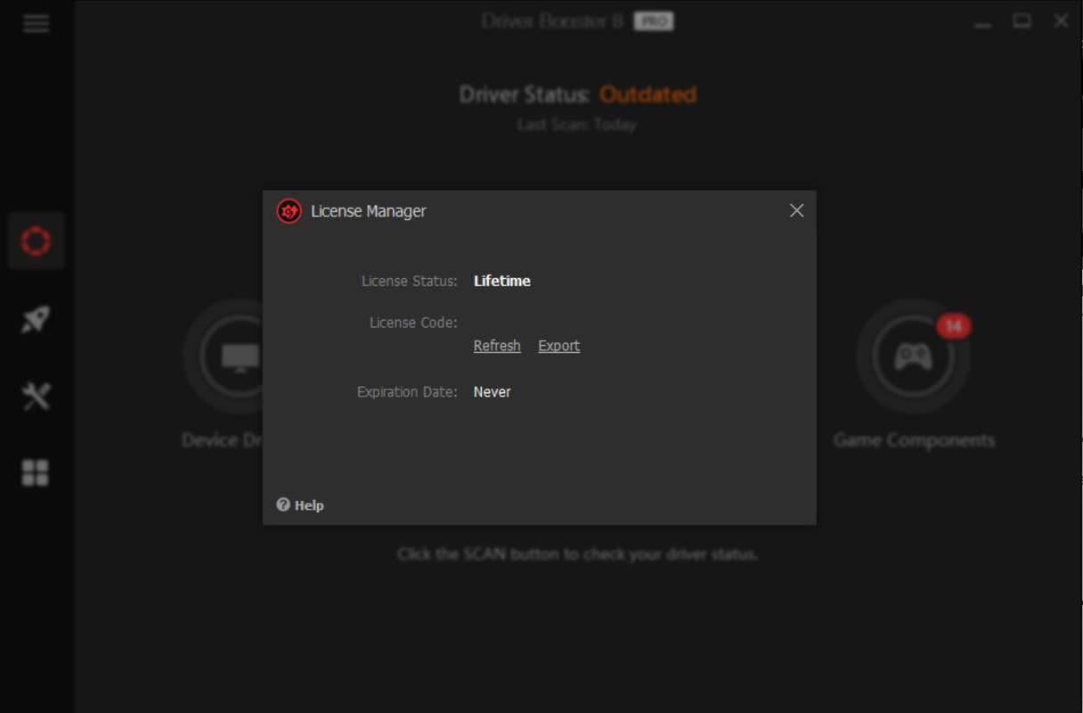Click the red 14 notification badge
This screenshot has width=1083, height=713.
(953, 326)
